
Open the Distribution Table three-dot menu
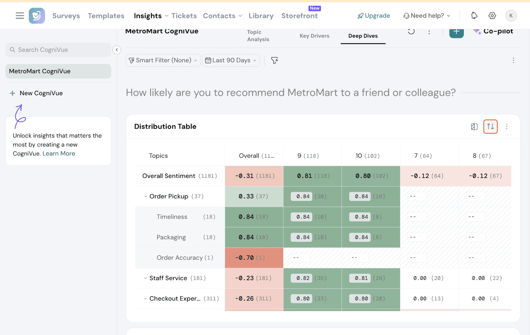coord(506,127)
